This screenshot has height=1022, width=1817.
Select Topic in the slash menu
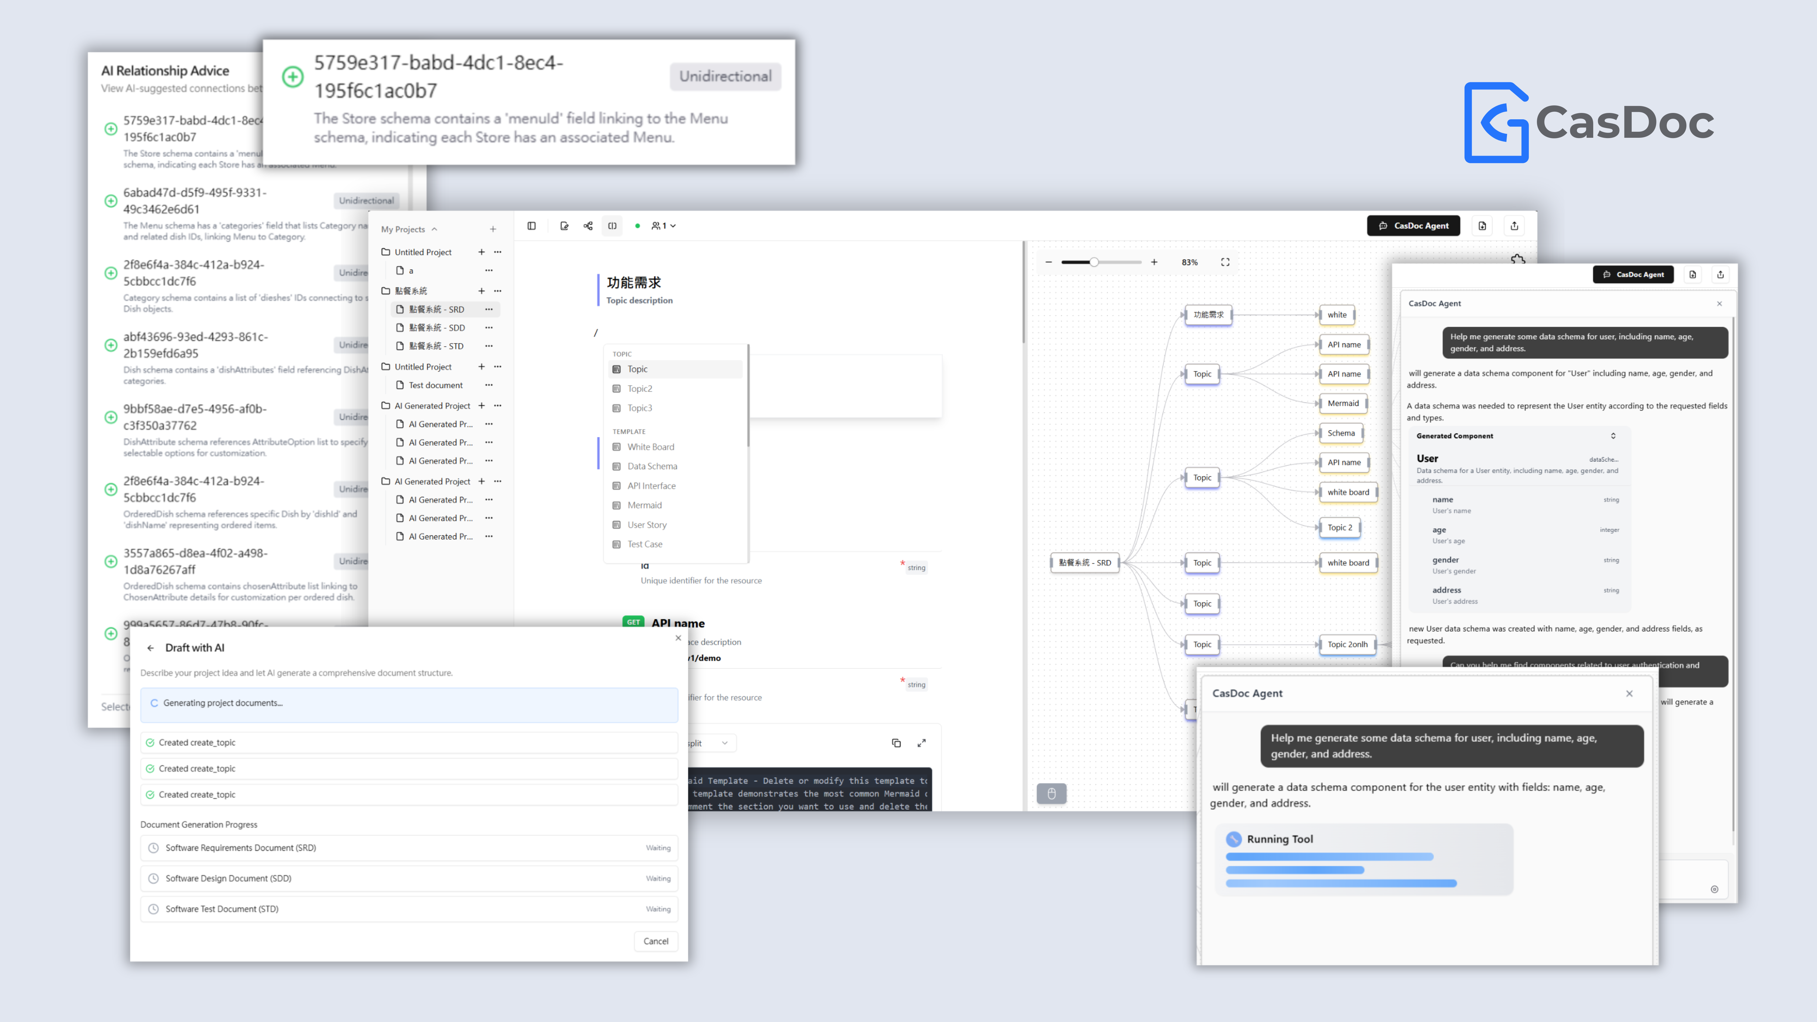pyautogui.click(x=675, y=369)
